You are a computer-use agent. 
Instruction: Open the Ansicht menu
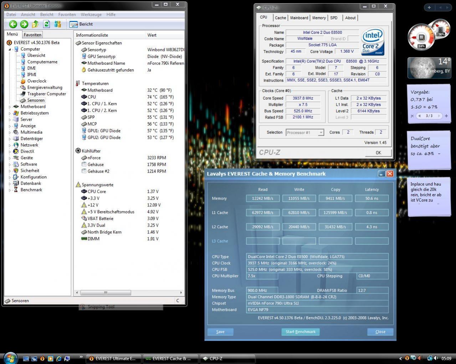[x=28, y=15]
